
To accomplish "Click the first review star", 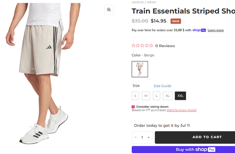I will [134, 46].
